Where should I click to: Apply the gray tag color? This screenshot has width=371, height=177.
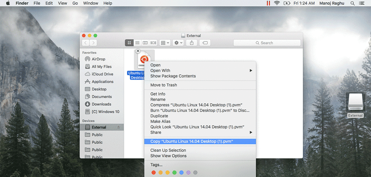coord(195,173)
